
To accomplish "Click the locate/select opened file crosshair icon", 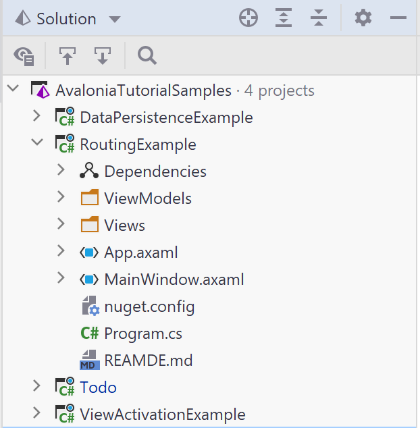I will pos(248,18).
